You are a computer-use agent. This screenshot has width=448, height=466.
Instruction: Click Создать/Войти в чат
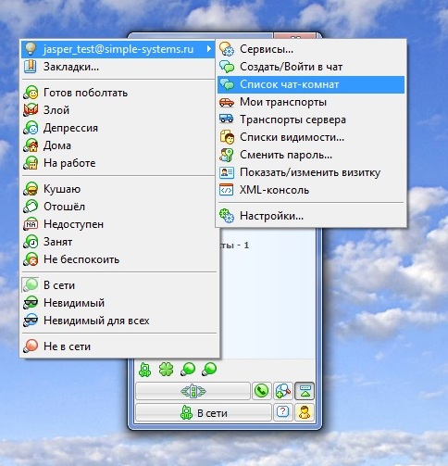(311, 67)
